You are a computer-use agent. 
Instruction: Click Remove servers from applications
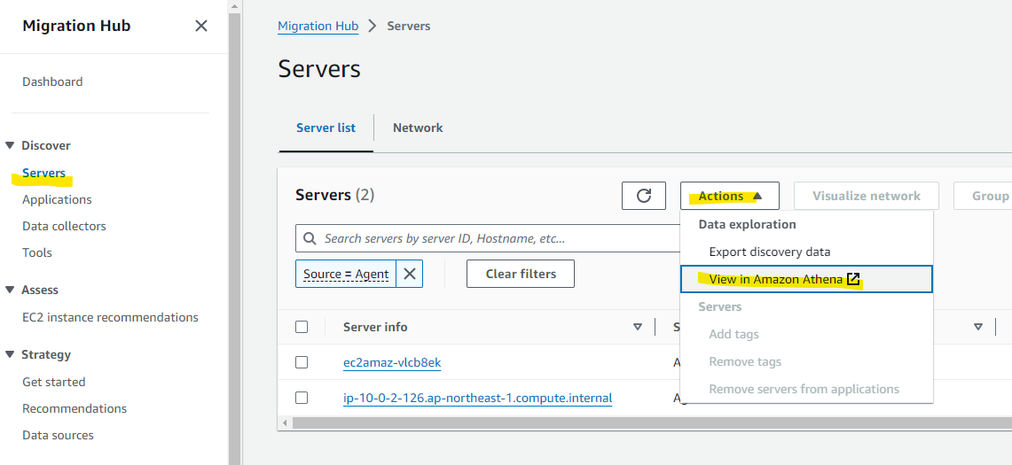click(806, 389)
